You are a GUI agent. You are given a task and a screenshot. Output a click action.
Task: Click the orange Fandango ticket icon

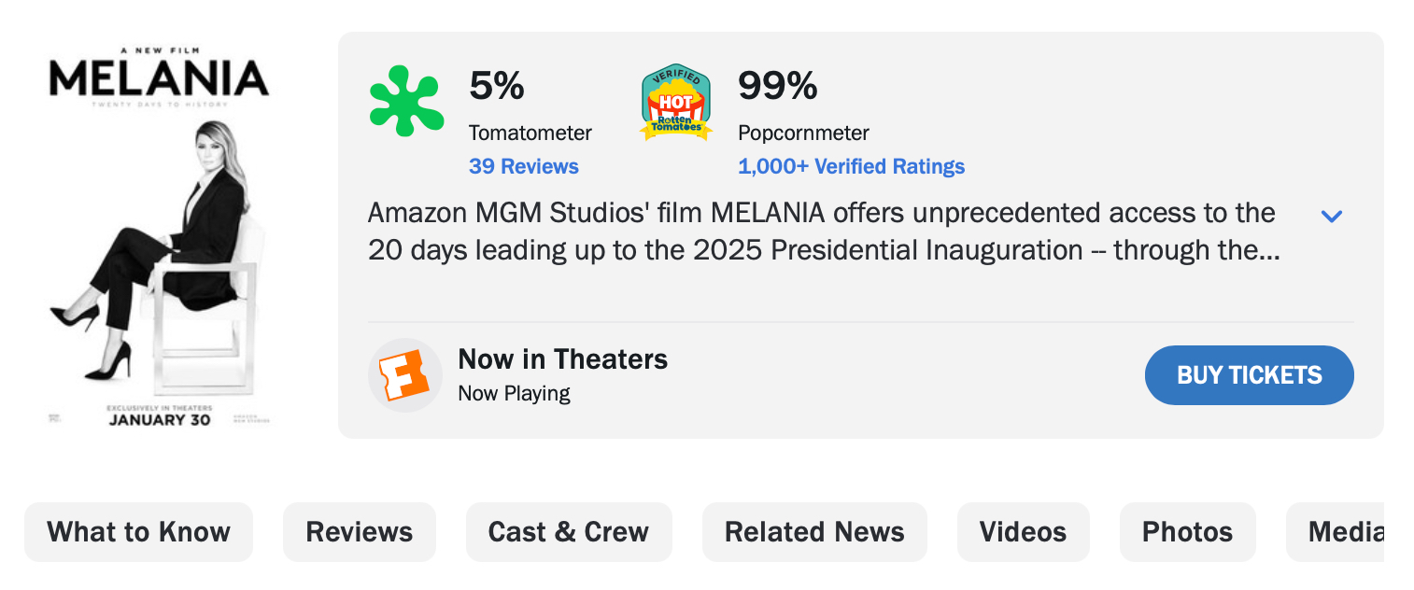(404, 375)
